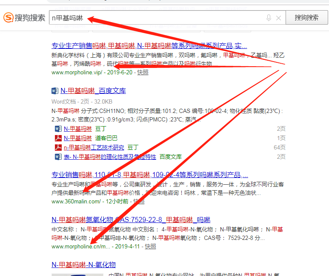Click 百度文库 source label in document list
Image resolution: width=329 pixels, height=276 pixels.
pos(171,157)
